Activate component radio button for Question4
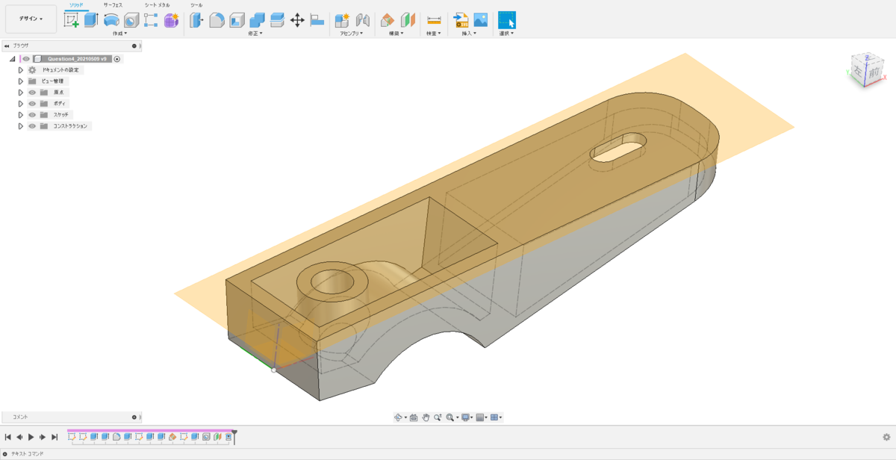The height and width of the screenshot is (460, 896). click(117, 58)
